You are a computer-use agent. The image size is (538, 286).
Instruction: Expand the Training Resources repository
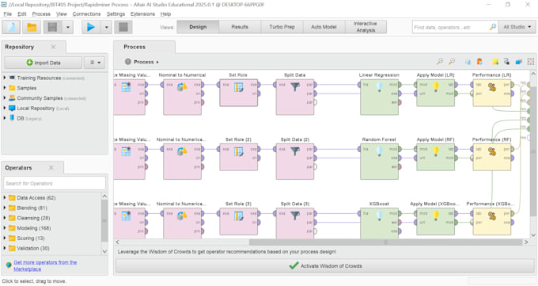point(5,78)
